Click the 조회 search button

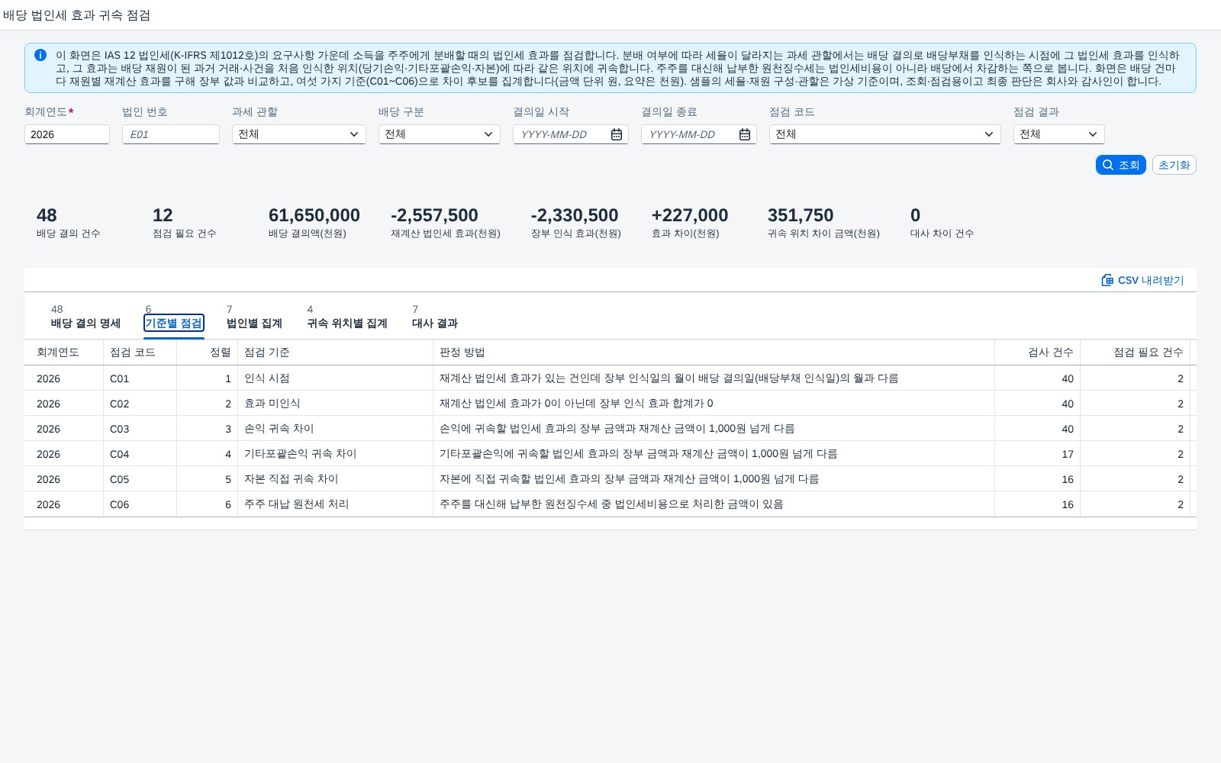[x=1121, y=165]
